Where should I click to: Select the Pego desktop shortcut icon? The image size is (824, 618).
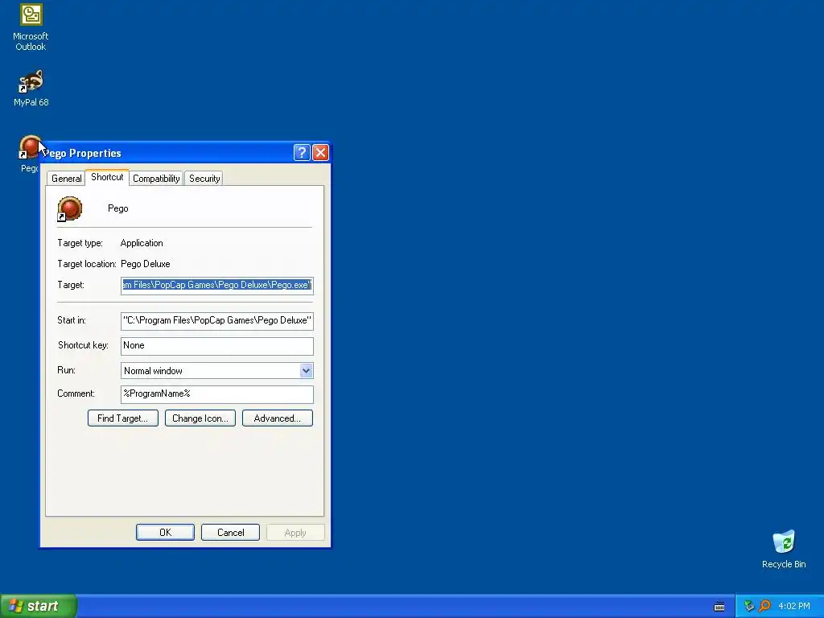tap(30, 147)
